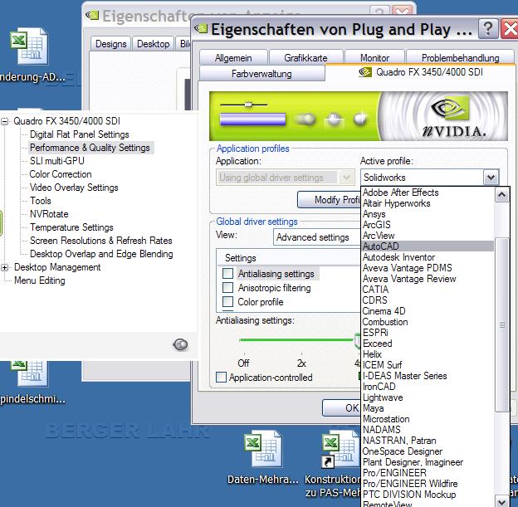Choose CATIA profile
This screenshot has width=518, height=507.
428,290
